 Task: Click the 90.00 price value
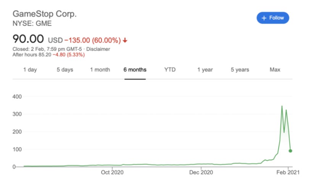click(29, 39)
